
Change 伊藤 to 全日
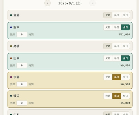coord(125,77)
